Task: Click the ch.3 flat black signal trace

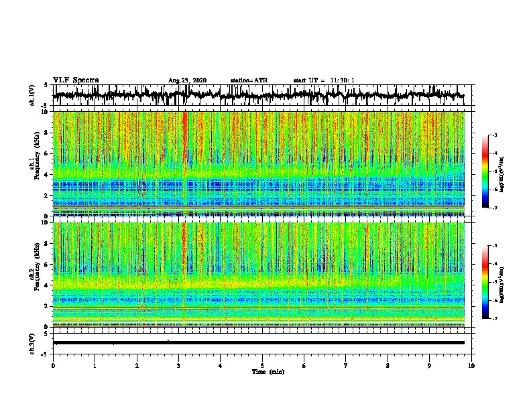Action: 258,343
